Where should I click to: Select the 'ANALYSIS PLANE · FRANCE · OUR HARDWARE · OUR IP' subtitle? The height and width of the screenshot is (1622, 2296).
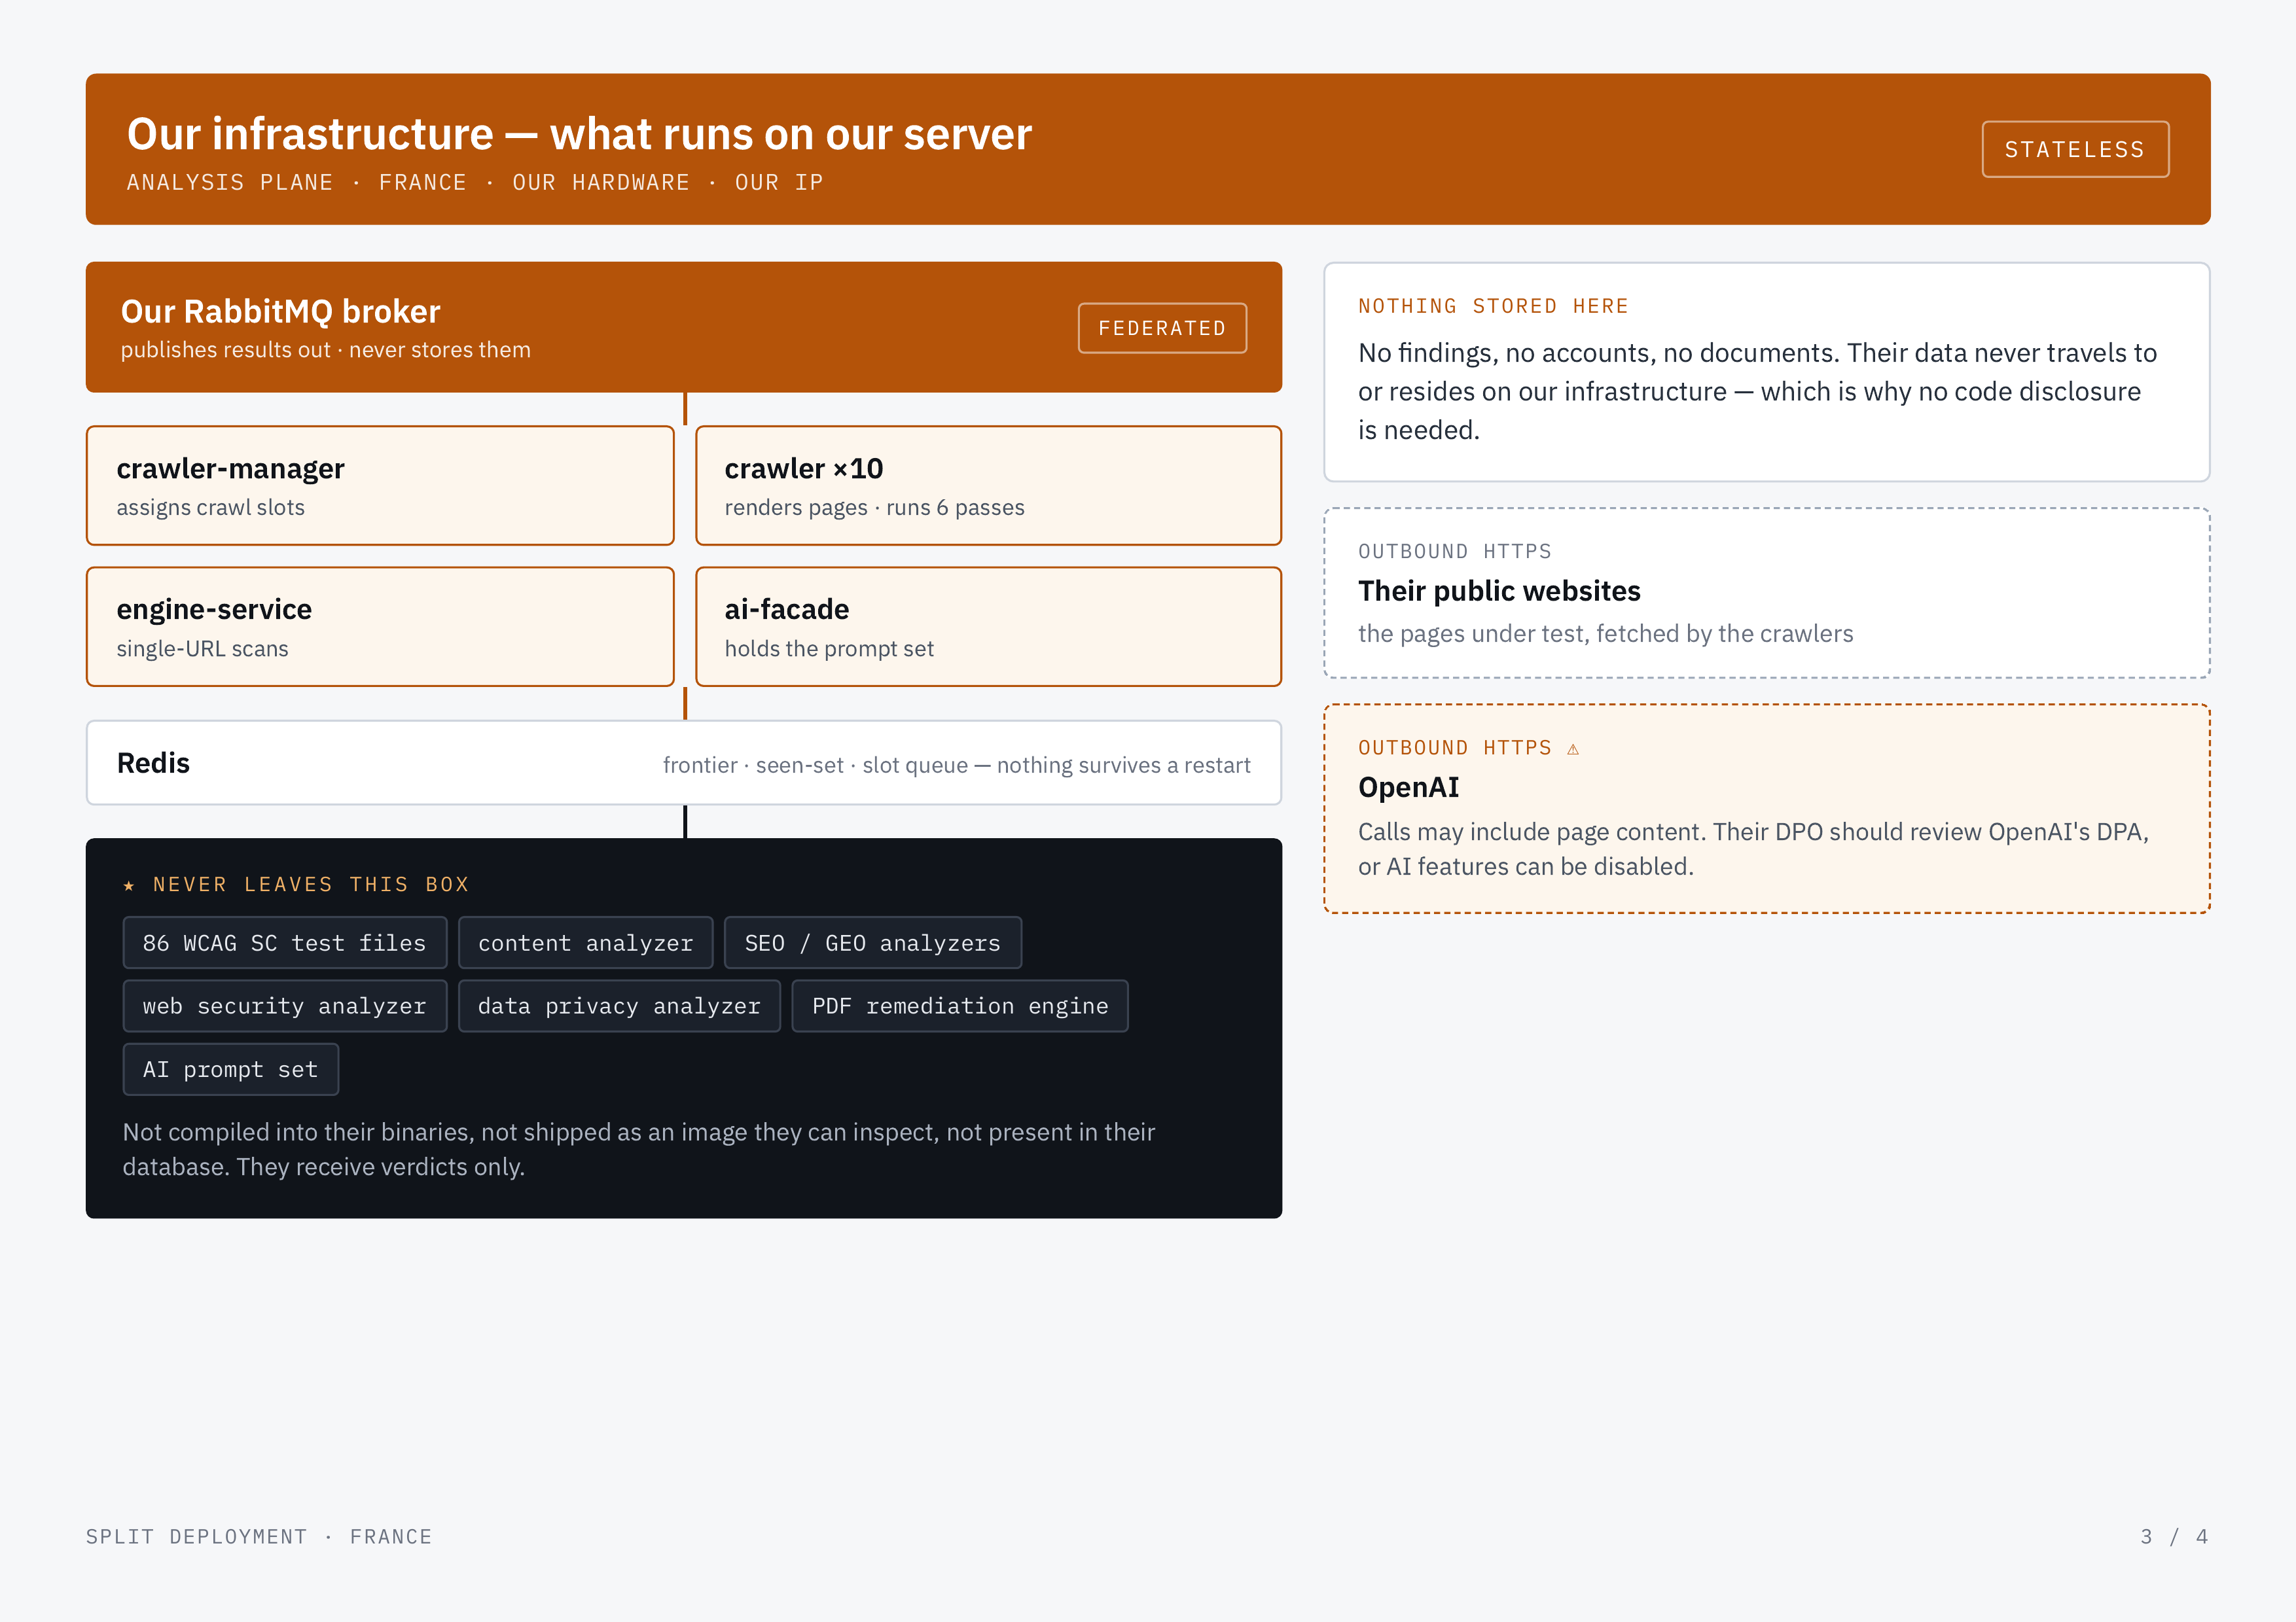tap(475, 183)
